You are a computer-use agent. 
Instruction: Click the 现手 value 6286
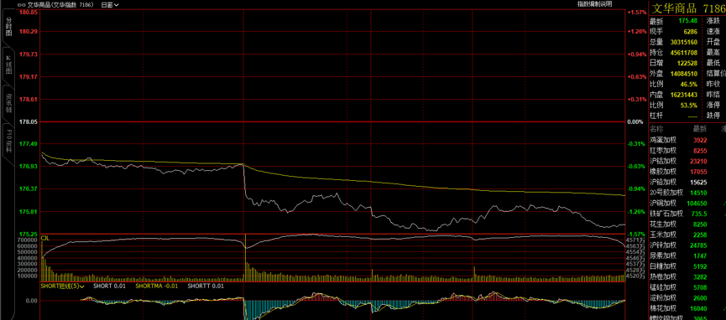691,32
